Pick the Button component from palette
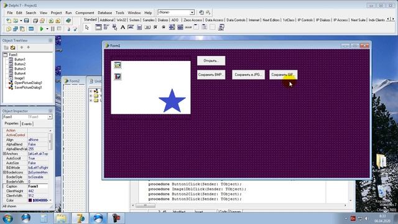 (x=147, y=27)
